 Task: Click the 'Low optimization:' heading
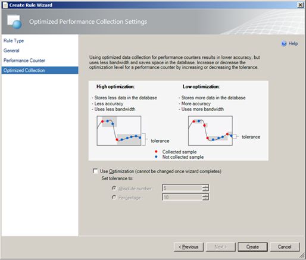[201, 86]
